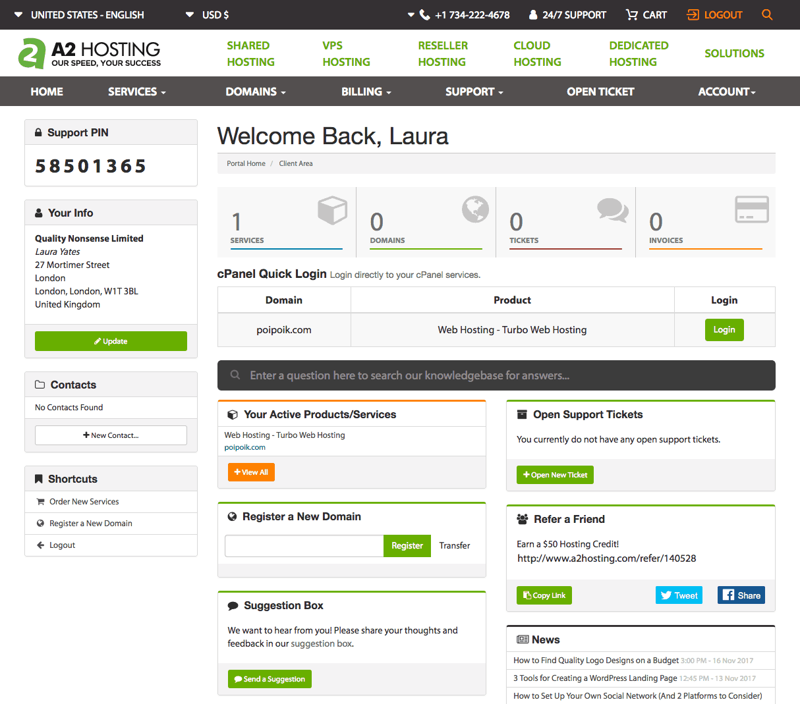800x704 pixels.
Task: Click the cube icon of Your Active Products/Services
Action: click(x=232, y=415)
